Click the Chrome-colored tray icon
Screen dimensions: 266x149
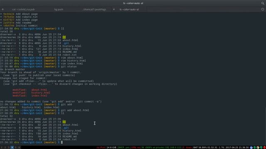pyautogui.click(x=258, y=147)
